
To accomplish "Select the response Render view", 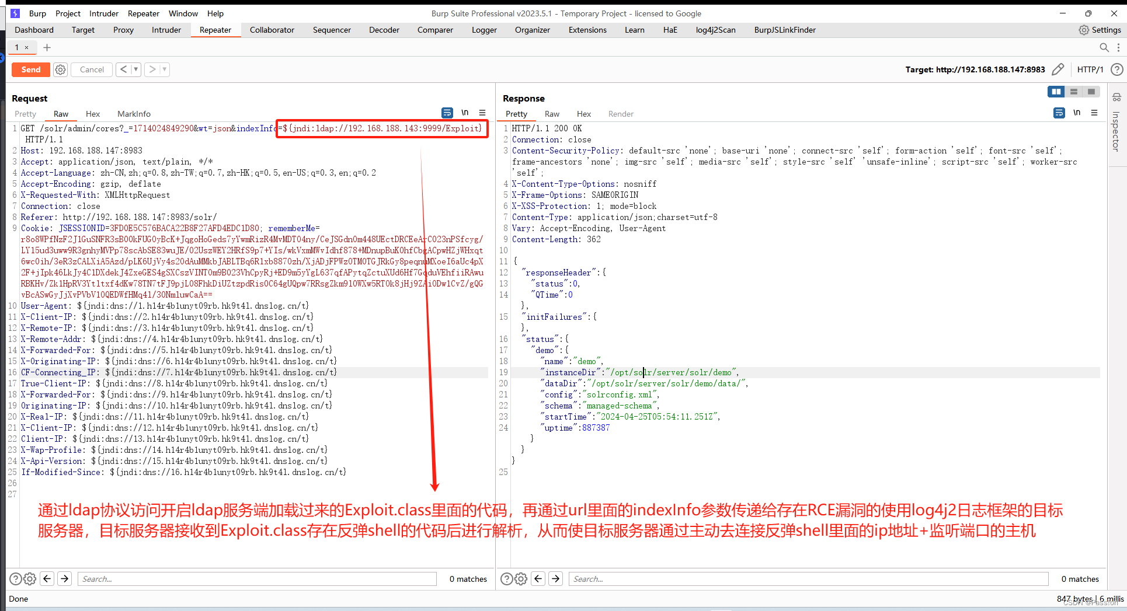I will [x=621, y=114].
